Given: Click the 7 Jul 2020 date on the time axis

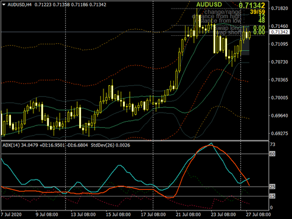Looking at the screenshot, I should point(11,215).
